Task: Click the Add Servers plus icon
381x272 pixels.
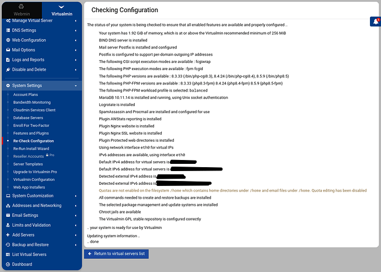Action: [8, 235]
